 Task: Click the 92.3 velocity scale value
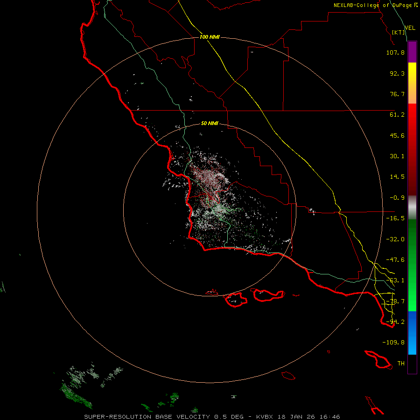tap(397, 73)
